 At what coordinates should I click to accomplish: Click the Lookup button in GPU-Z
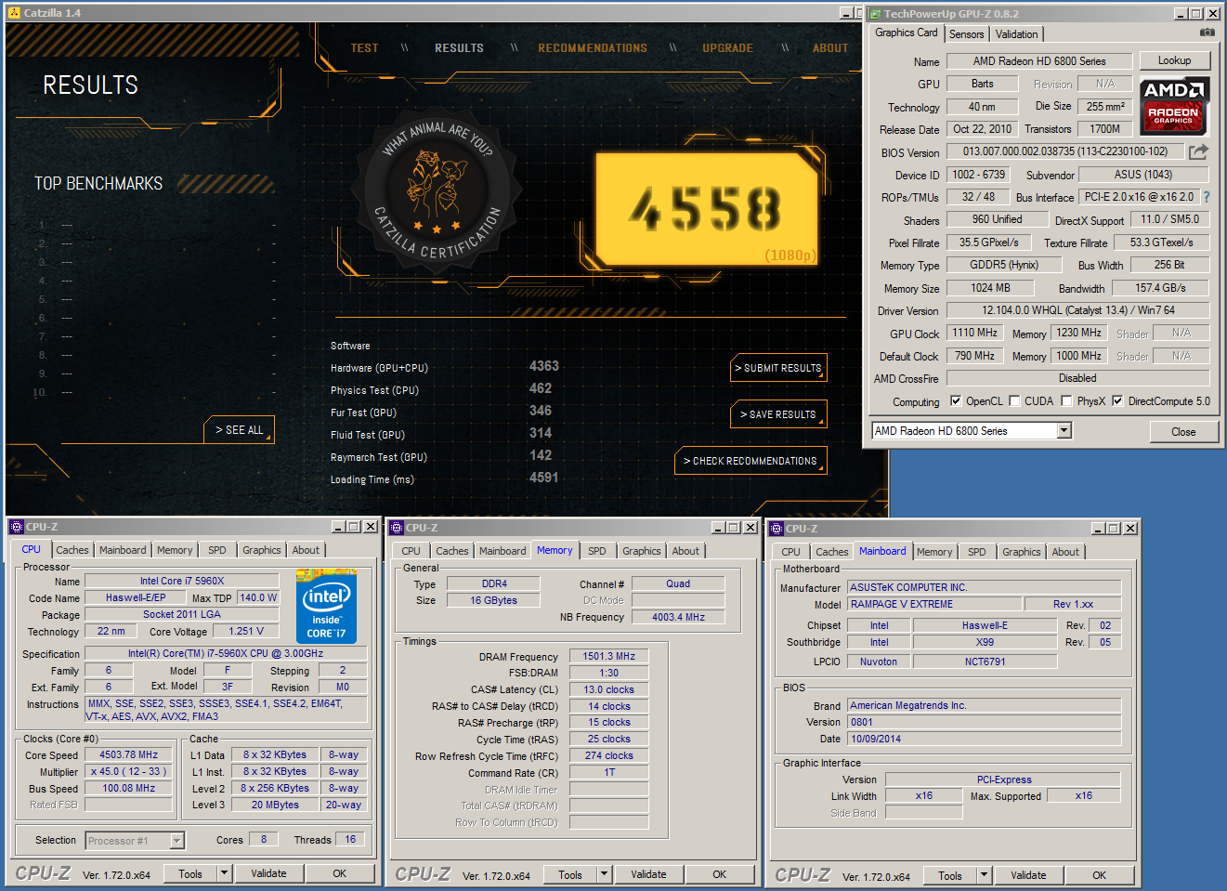point(1174,61)
